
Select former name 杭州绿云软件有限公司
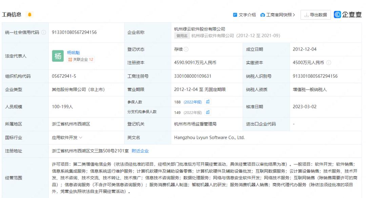coord(212,36)
